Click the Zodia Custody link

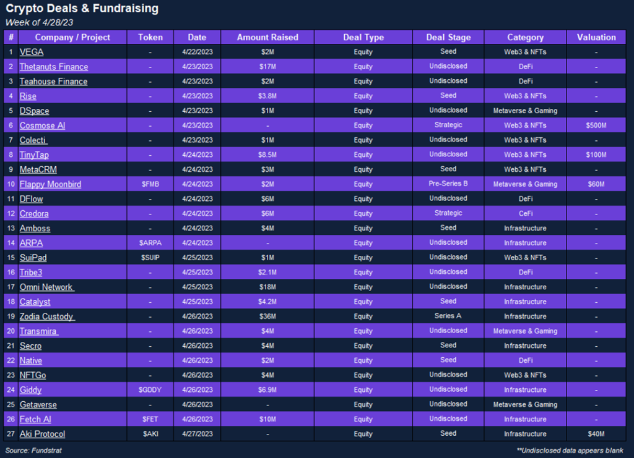point(47,316)
